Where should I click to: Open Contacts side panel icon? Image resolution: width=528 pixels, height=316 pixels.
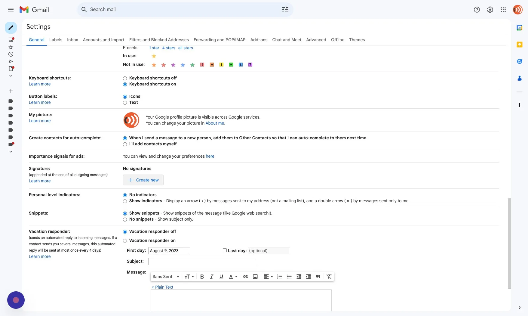point(520,78)
